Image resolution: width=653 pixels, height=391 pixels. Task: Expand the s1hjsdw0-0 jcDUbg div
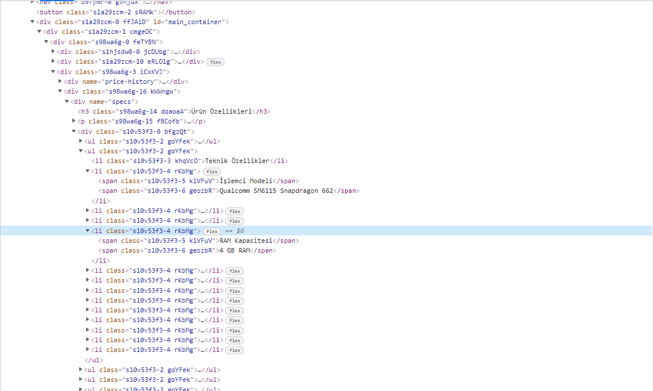(53, 52)
